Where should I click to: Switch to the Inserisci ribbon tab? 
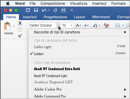pyautogui.click(x=30, y=17)
